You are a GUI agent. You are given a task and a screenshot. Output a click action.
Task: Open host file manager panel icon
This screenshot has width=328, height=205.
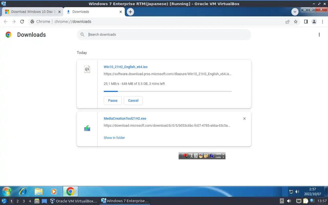click(x=37, y=201)
